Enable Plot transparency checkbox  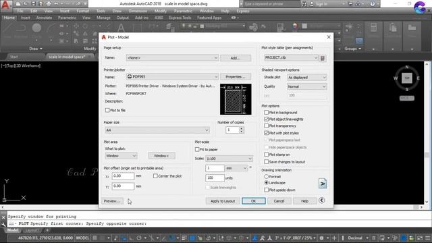[266, 126]
